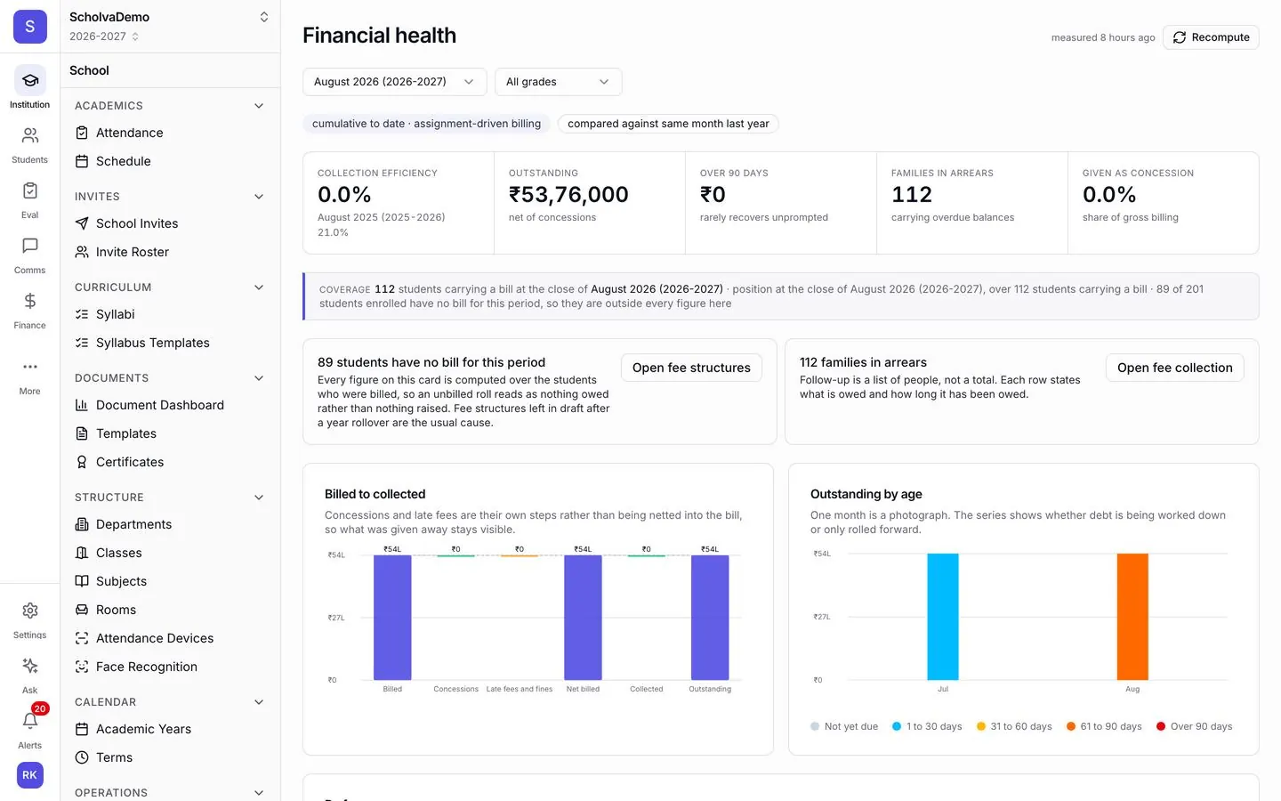This screenshot has width=1281, height=801.
Task: Click the RK user avatar
Action: click(x=29, y=775)
